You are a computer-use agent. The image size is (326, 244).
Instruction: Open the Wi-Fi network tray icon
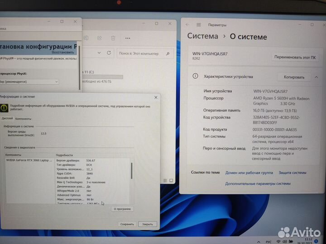(278, 241)
